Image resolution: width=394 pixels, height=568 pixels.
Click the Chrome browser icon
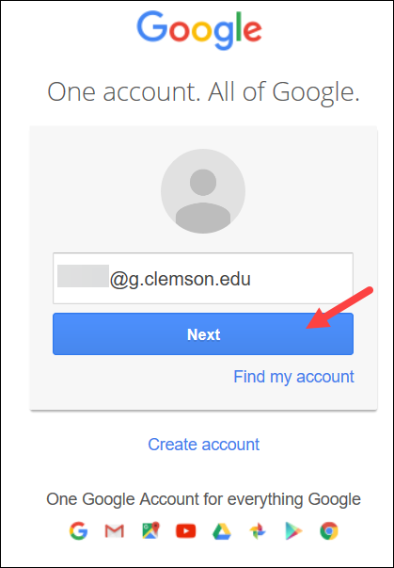(x=329, y=531)
